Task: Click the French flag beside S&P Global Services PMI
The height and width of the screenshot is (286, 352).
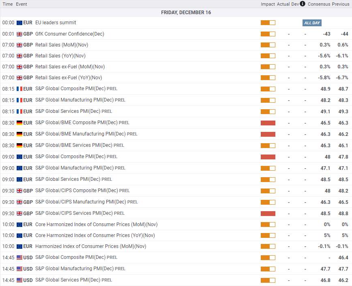Action: (x=19, y=112)
